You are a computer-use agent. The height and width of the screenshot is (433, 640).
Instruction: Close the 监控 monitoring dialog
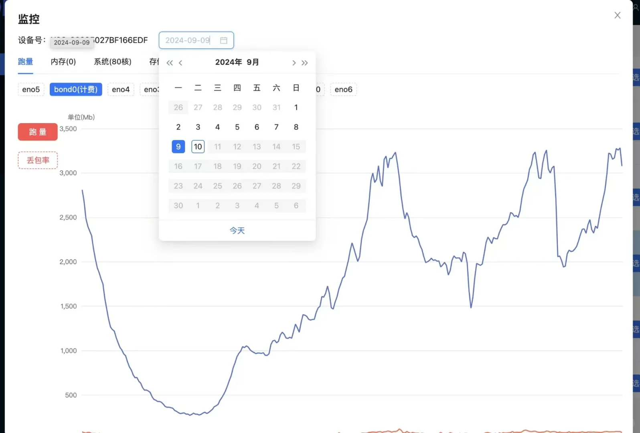tap(617, 15)
